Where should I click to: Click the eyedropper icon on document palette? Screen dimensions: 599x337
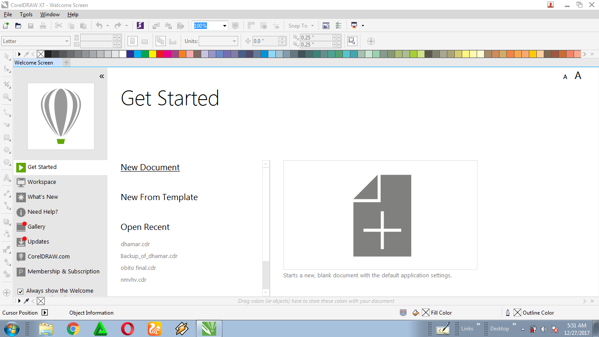26,301
